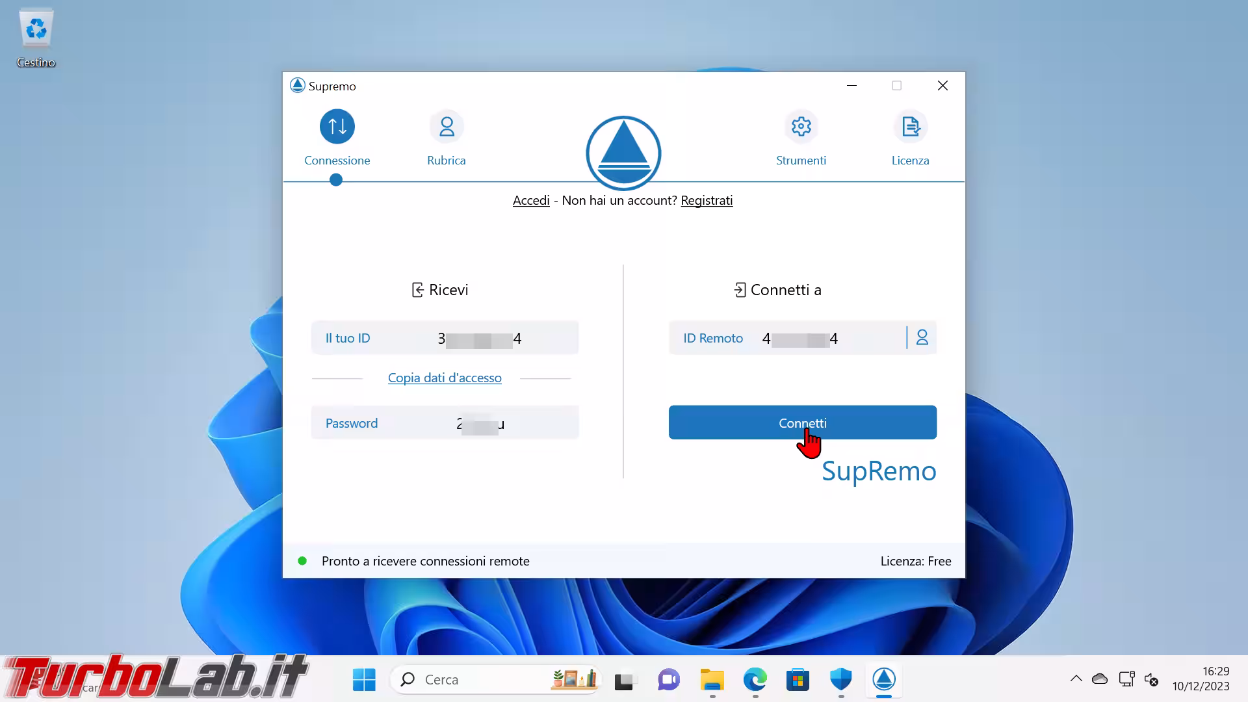The width and height of the screenshot is (1248, 702).
Task: Open Microsoft Store from the taskbar
Action: (798, 680)
